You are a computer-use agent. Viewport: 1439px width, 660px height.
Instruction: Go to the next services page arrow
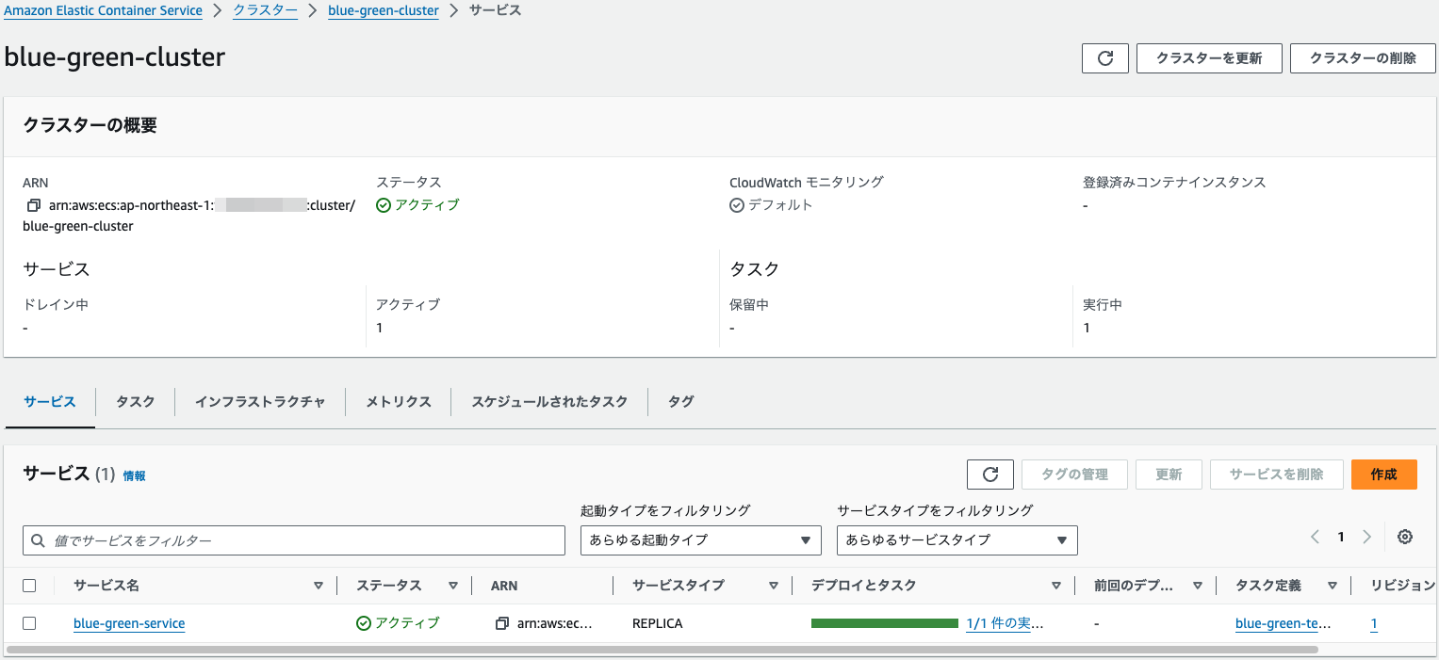1366,536
